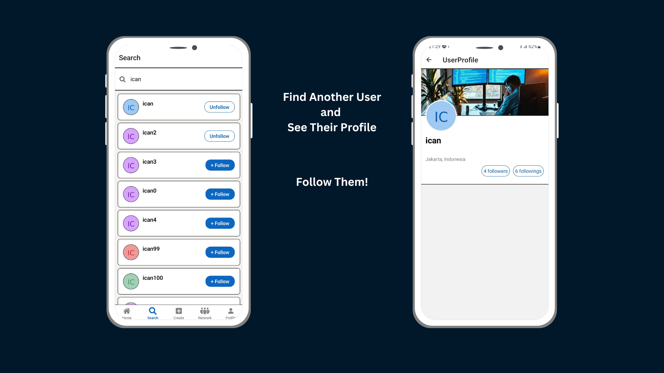This screenshot has height=373, width=664.
Task: Tap back arrow on UserProfile screen
Action: point(429,60)
